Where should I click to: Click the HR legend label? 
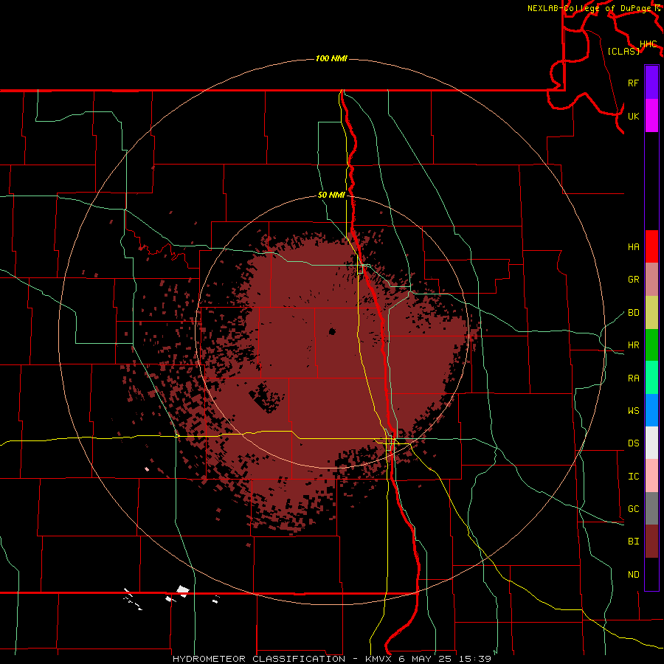click(633, 345)
